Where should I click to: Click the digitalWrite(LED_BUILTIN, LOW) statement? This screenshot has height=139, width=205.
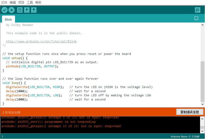coord(34,95)
